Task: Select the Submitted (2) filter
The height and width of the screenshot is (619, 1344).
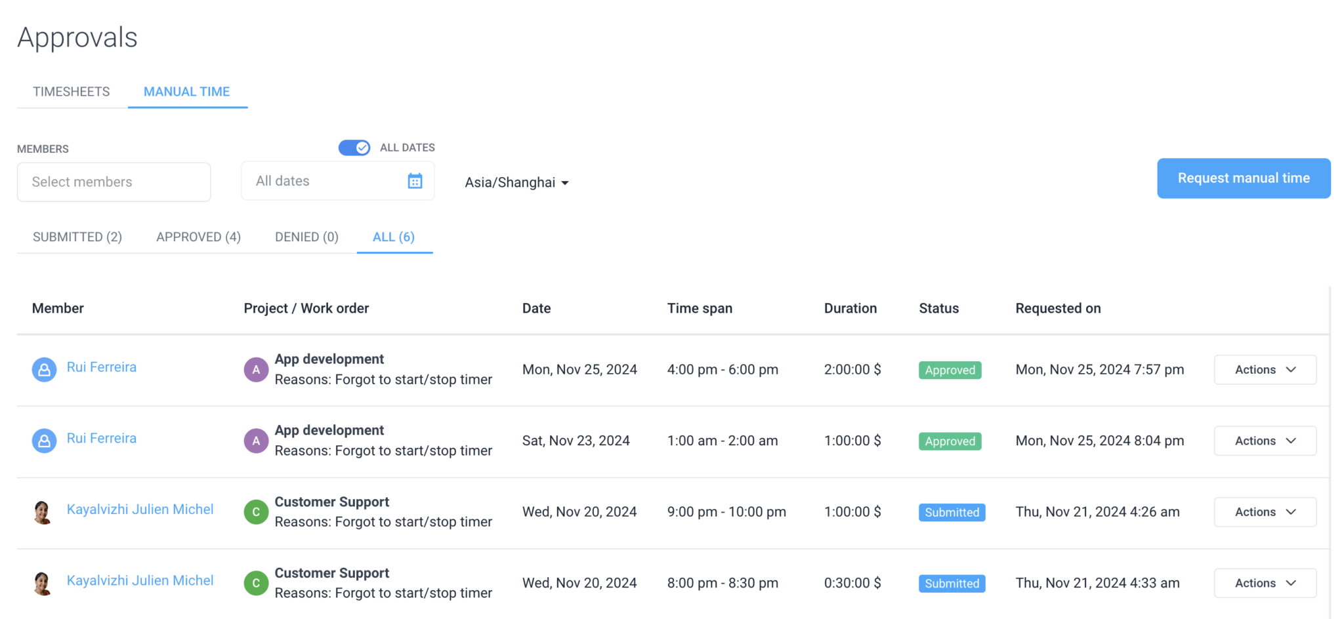Action: (x=77, y=237)
